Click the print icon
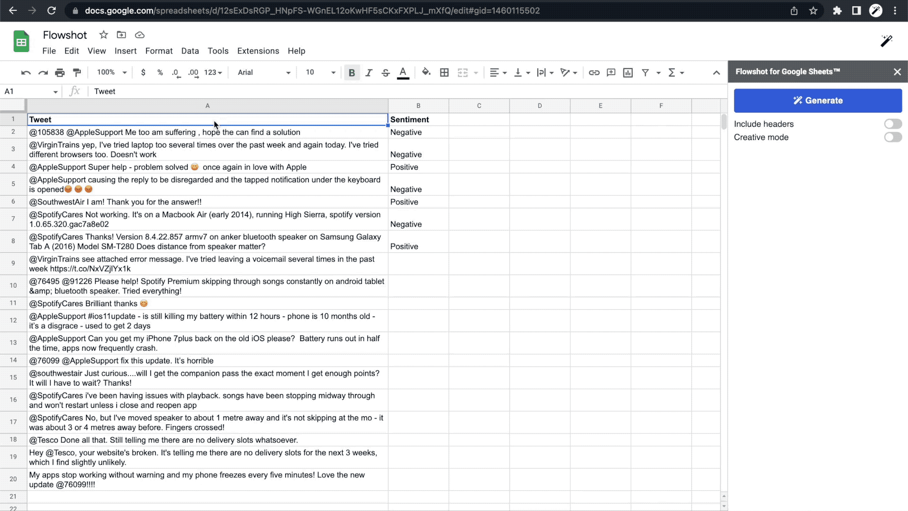908x511 pixels. pos(60,72)
